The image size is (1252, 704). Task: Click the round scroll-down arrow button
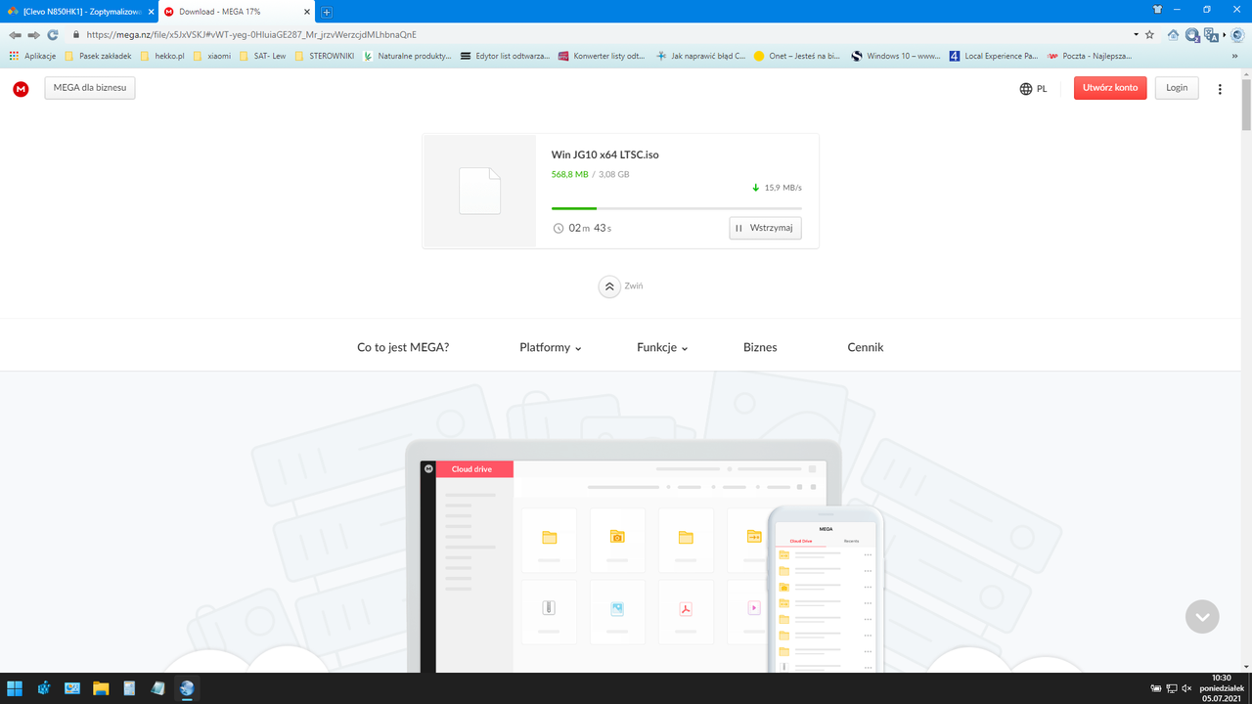pyautogui.click(x=1202, y=617)
